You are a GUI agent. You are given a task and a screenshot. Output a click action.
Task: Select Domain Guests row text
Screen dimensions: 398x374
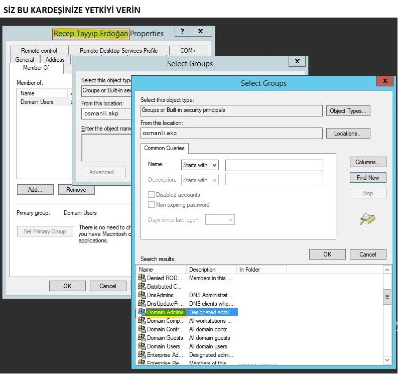pos(165,338)
